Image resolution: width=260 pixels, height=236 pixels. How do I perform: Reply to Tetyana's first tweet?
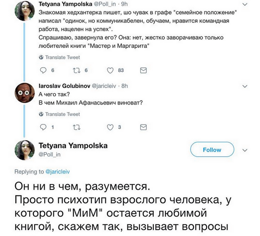[x=42, y=70]
